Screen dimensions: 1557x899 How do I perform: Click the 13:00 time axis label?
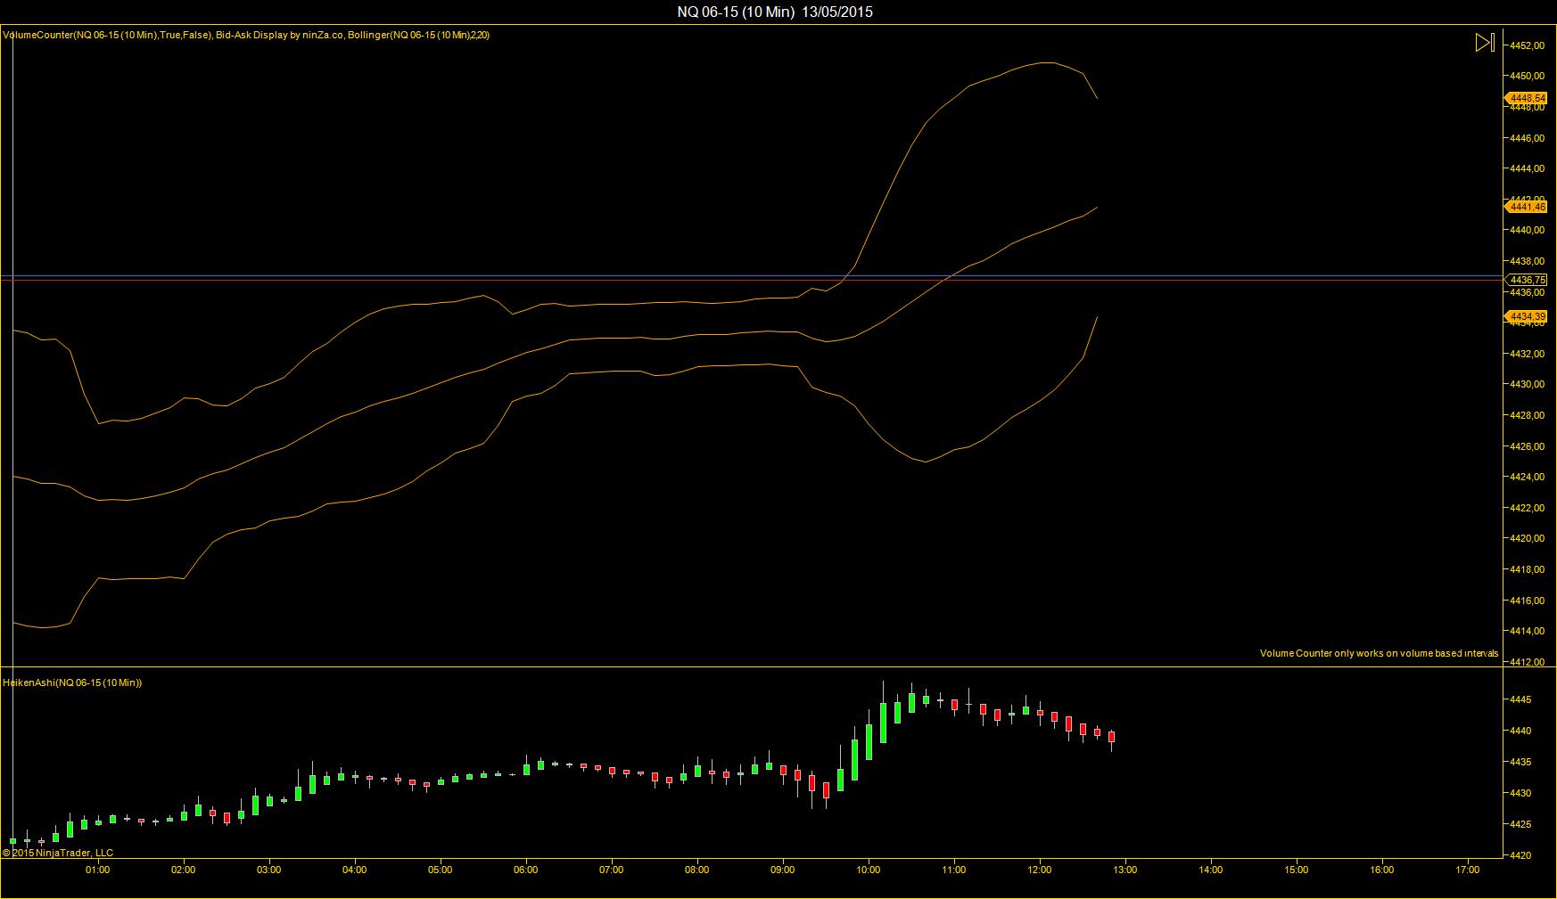[x=1125, y=870]
